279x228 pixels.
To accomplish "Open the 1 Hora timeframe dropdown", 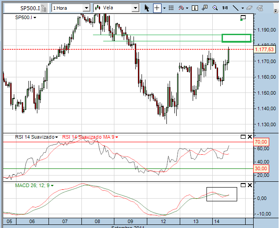I will [x=86, y=8].
